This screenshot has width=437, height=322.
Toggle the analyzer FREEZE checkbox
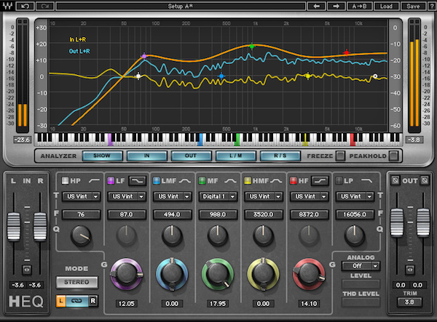click(339, 155)
